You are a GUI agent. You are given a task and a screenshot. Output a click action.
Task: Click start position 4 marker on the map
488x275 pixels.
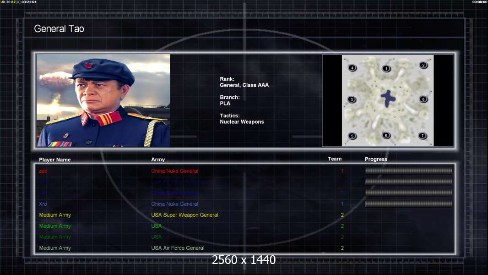coord(352,67)
